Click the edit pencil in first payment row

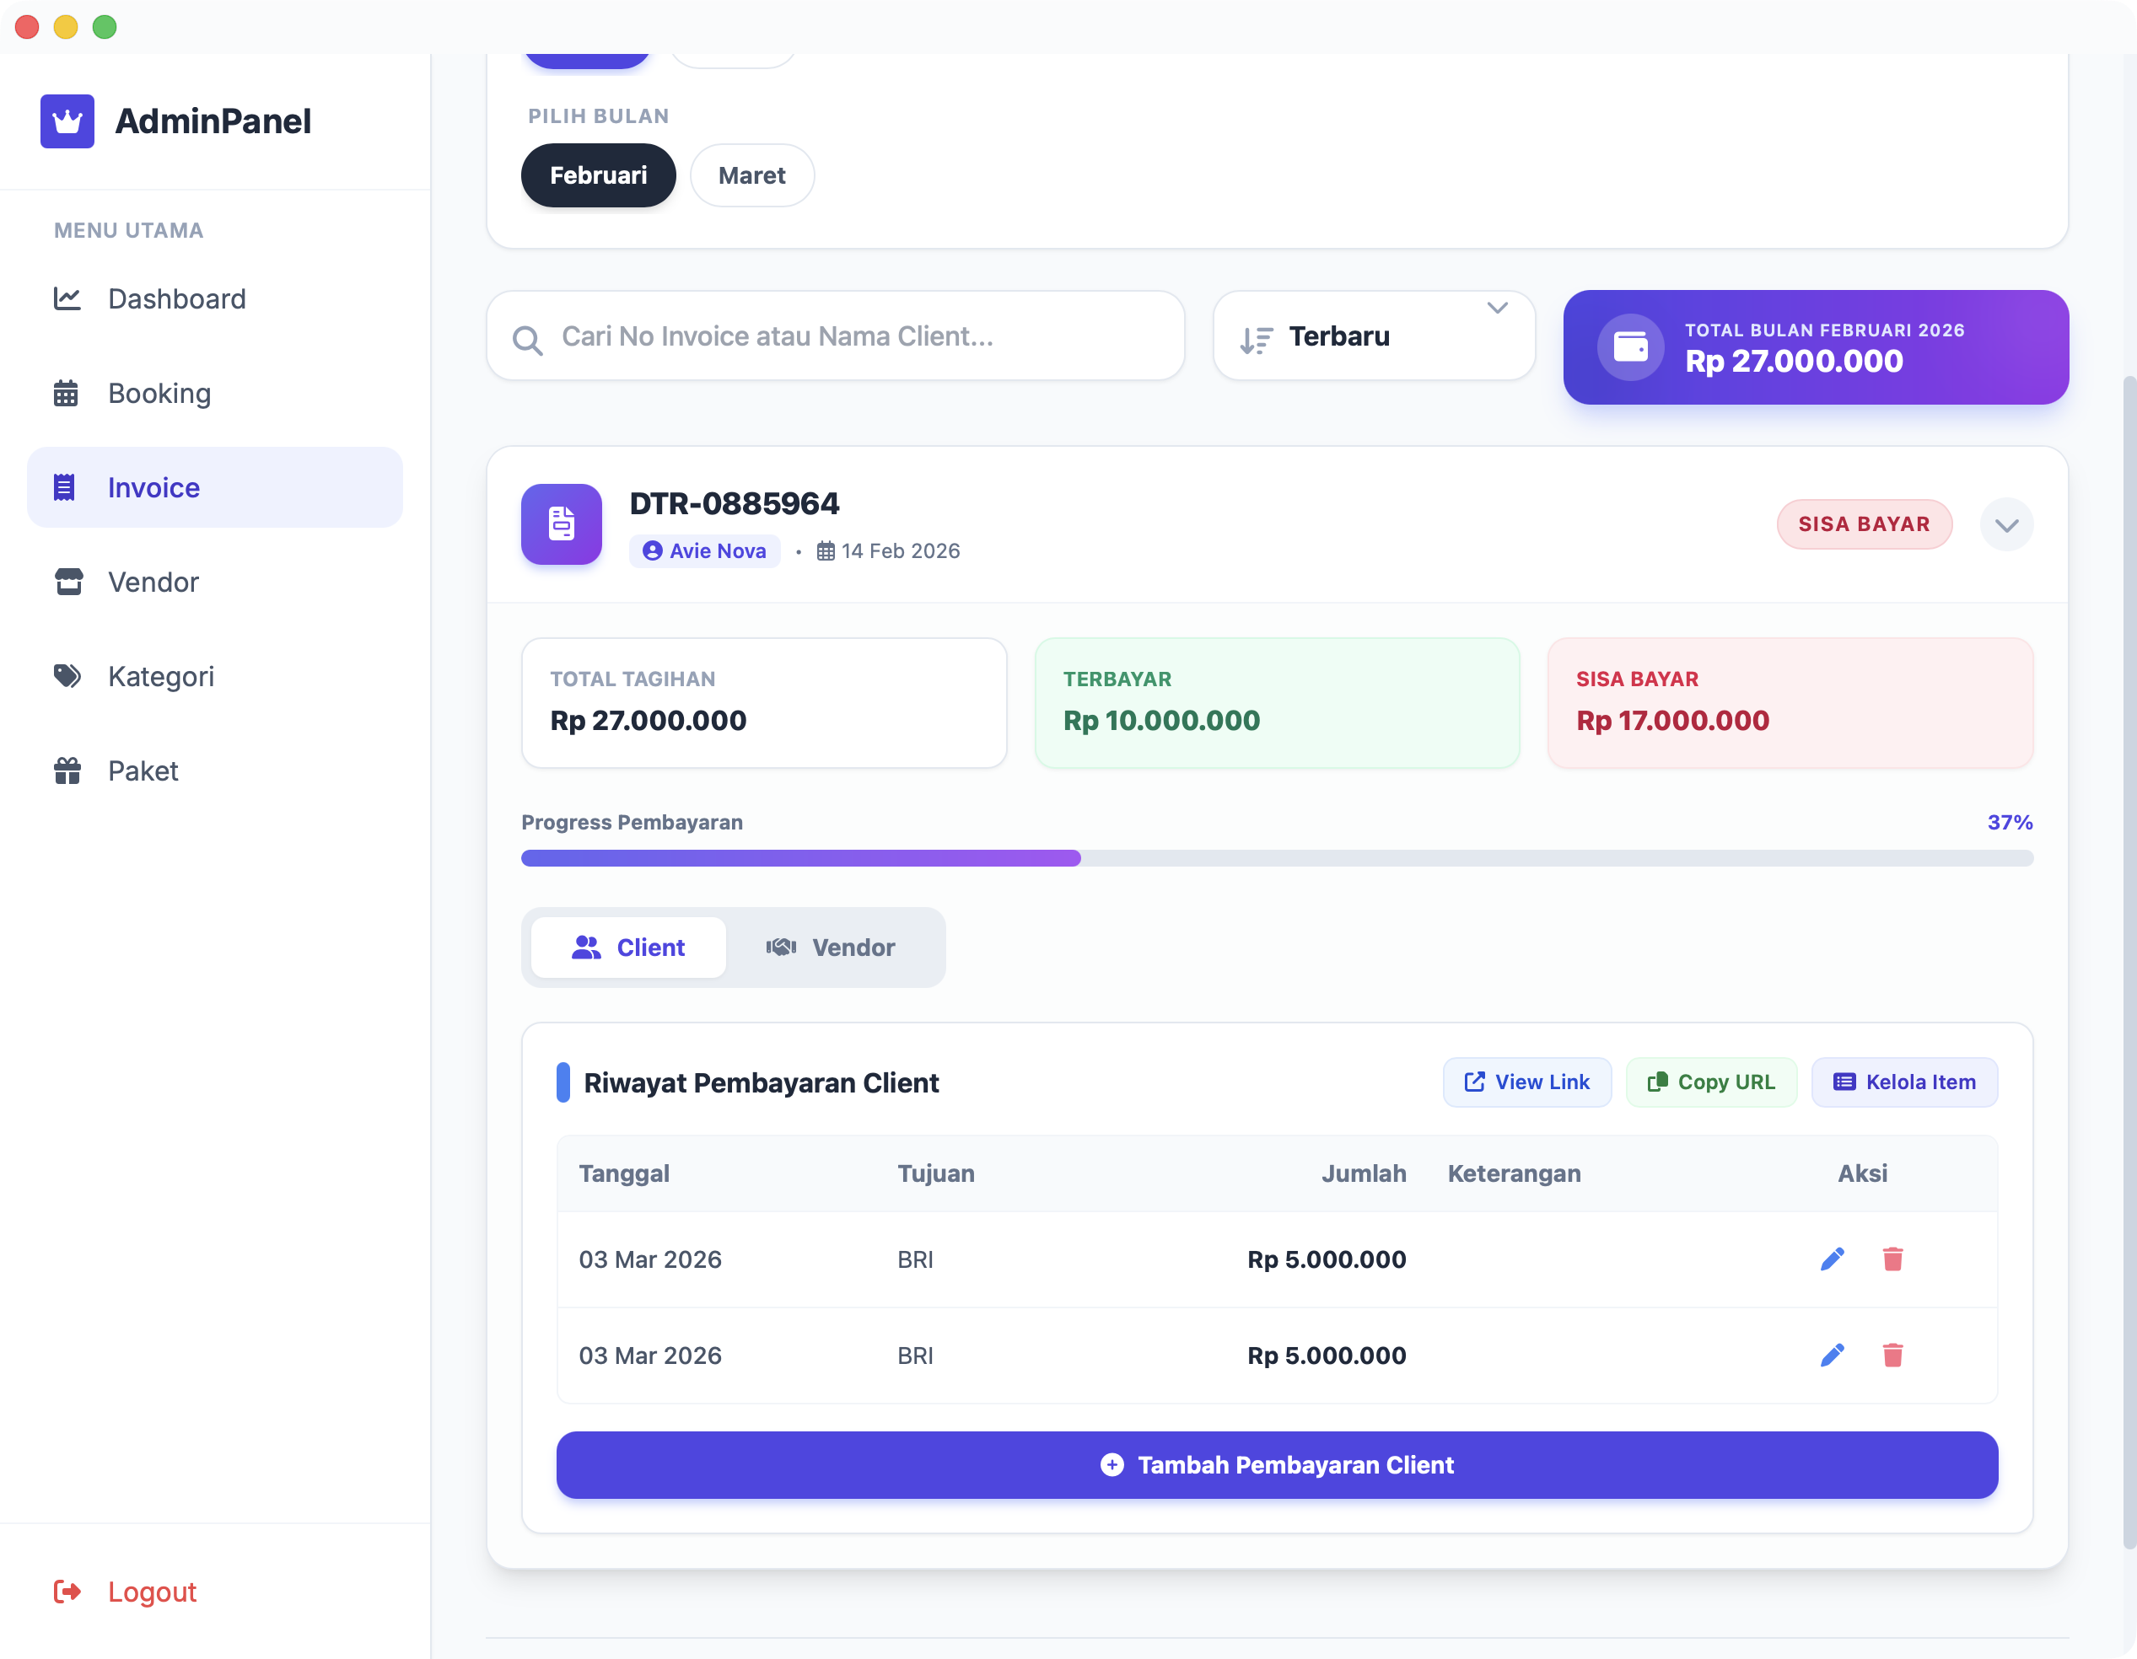[x=1832, y=1259]
